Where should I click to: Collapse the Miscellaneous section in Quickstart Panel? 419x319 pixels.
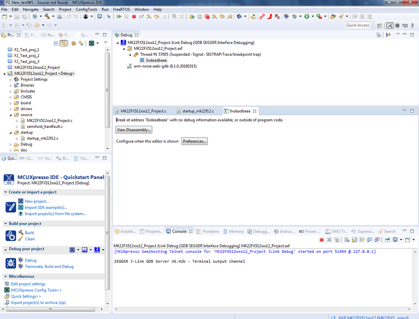tap(5, 276)
